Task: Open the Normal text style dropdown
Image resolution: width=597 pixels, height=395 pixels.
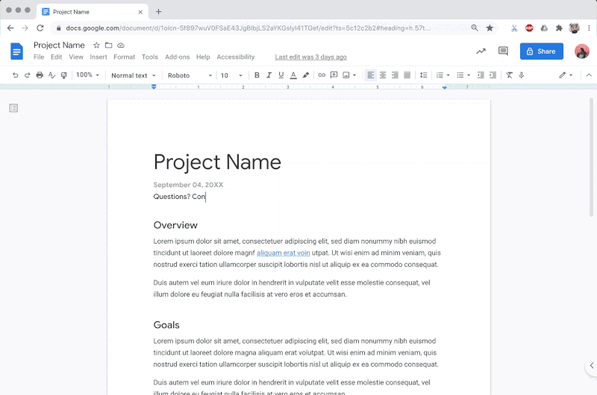Action: (134, 75)
